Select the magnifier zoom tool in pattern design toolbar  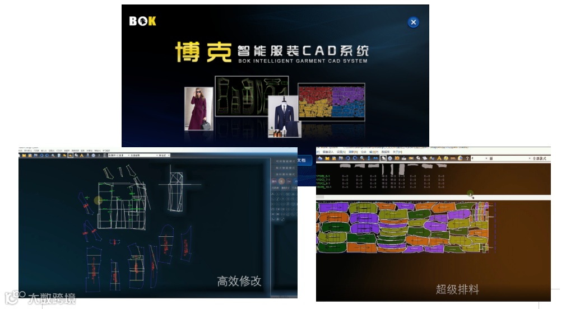point(53,155)
